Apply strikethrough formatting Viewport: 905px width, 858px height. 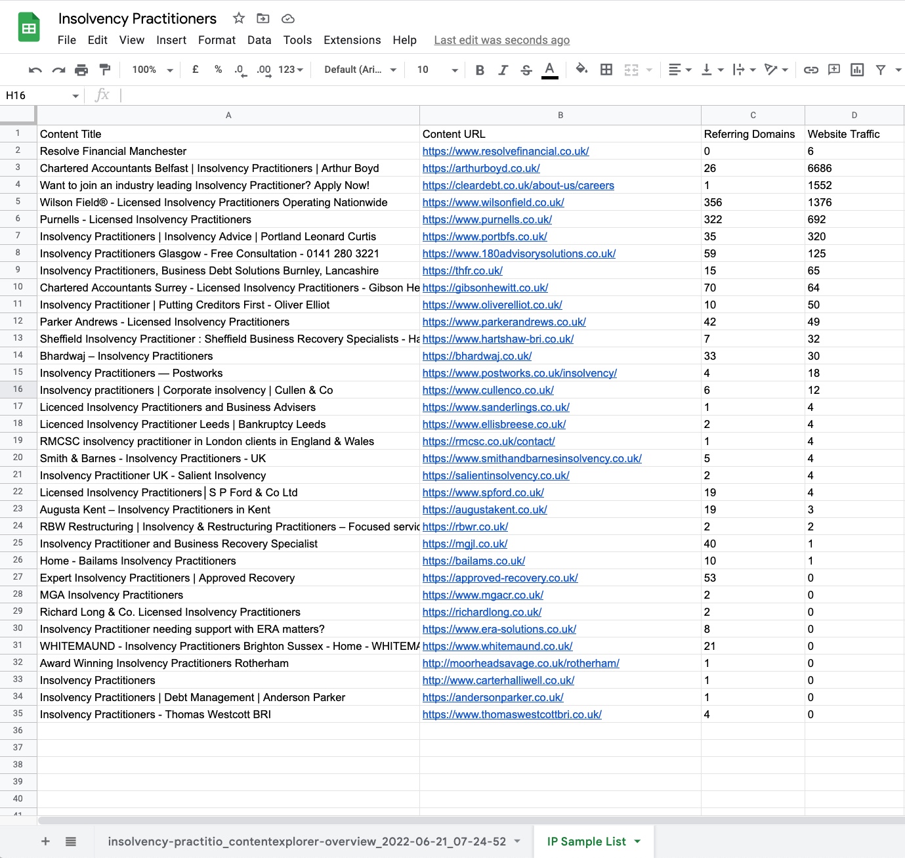click(x=526, y=70)
